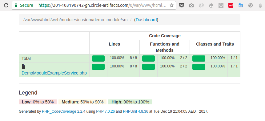
Task: Open the camera screenshot extension
Action: pyautogui.click(x=191, y=6)
